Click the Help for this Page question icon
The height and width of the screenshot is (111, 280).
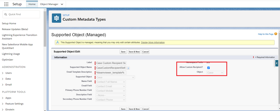tap(276, 34)
